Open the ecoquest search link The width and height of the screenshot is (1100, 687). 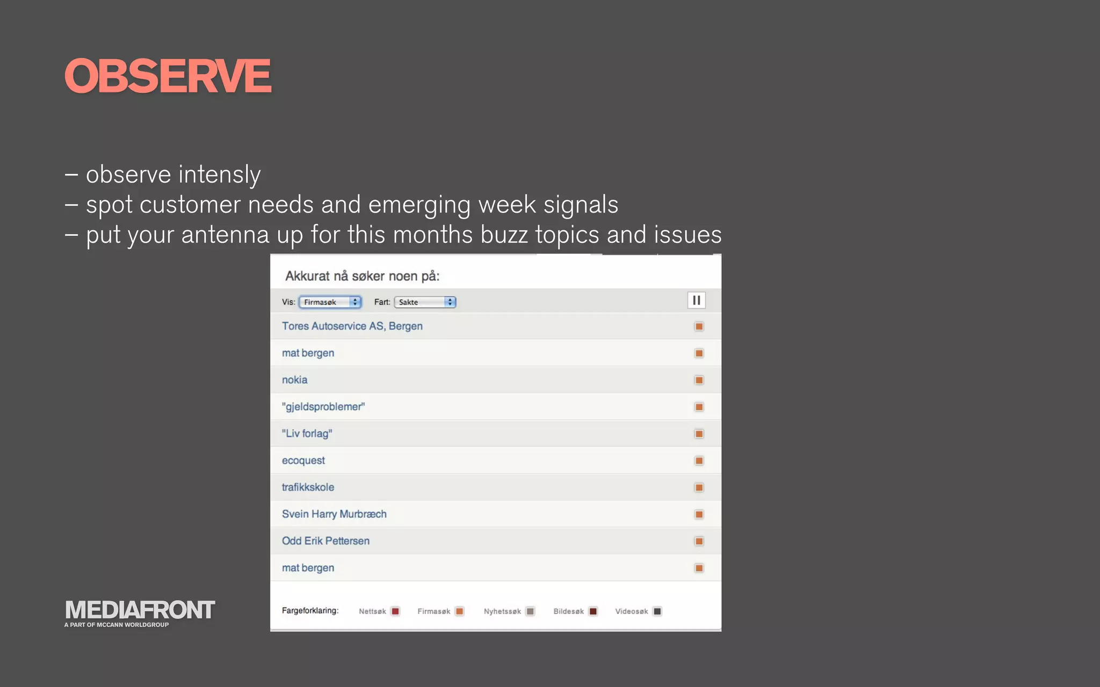coord(303,461)
